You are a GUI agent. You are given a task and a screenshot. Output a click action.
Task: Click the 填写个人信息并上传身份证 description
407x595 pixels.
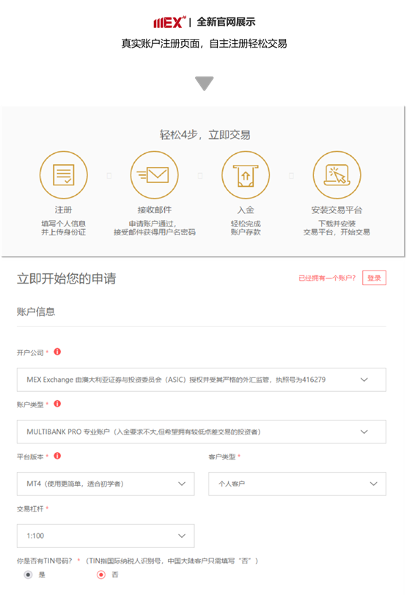click(63, 228)
